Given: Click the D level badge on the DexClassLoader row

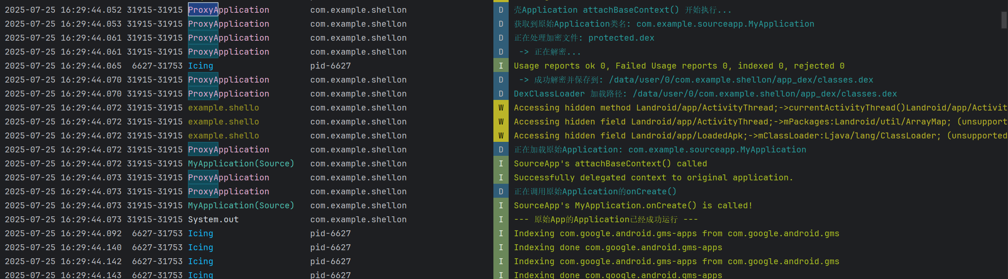Looking at the screenshot, I should pos(501,94).
